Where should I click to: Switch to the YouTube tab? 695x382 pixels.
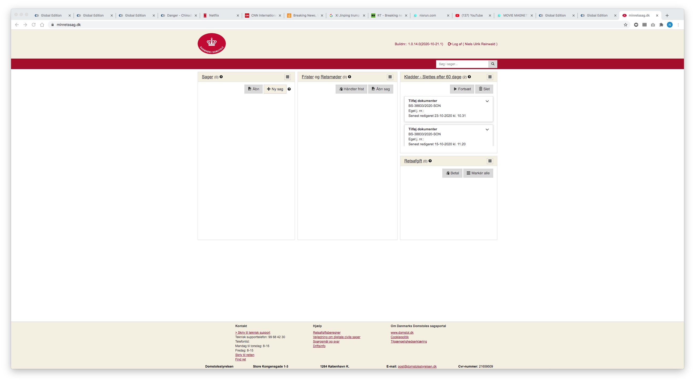coord(473,15)
